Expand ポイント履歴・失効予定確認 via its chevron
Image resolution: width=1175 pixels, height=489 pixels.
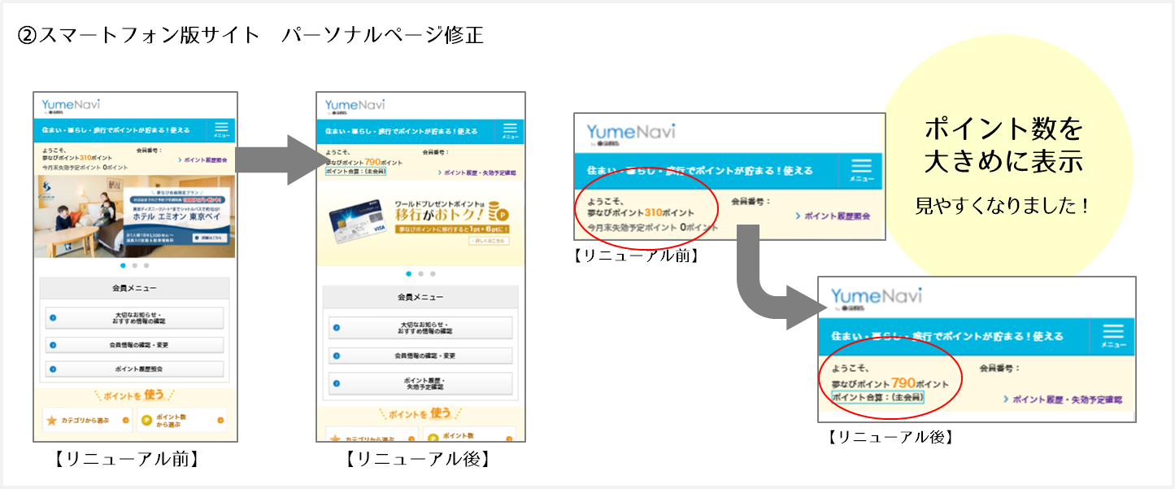(x=337, y=384)
